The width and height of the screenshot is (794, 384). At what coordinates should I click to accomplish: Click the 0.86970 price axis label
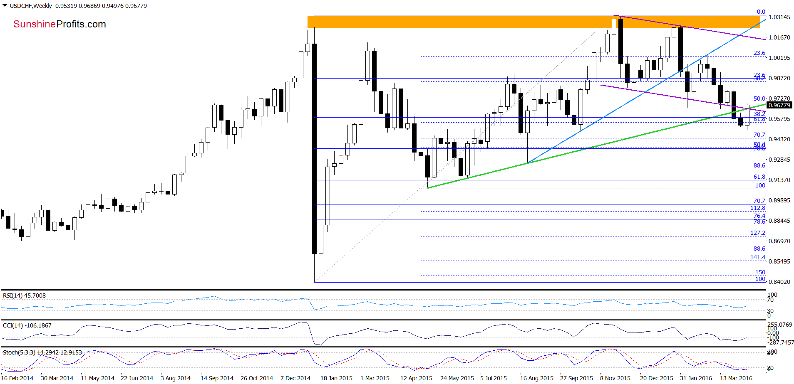click(x=779, y=241)
